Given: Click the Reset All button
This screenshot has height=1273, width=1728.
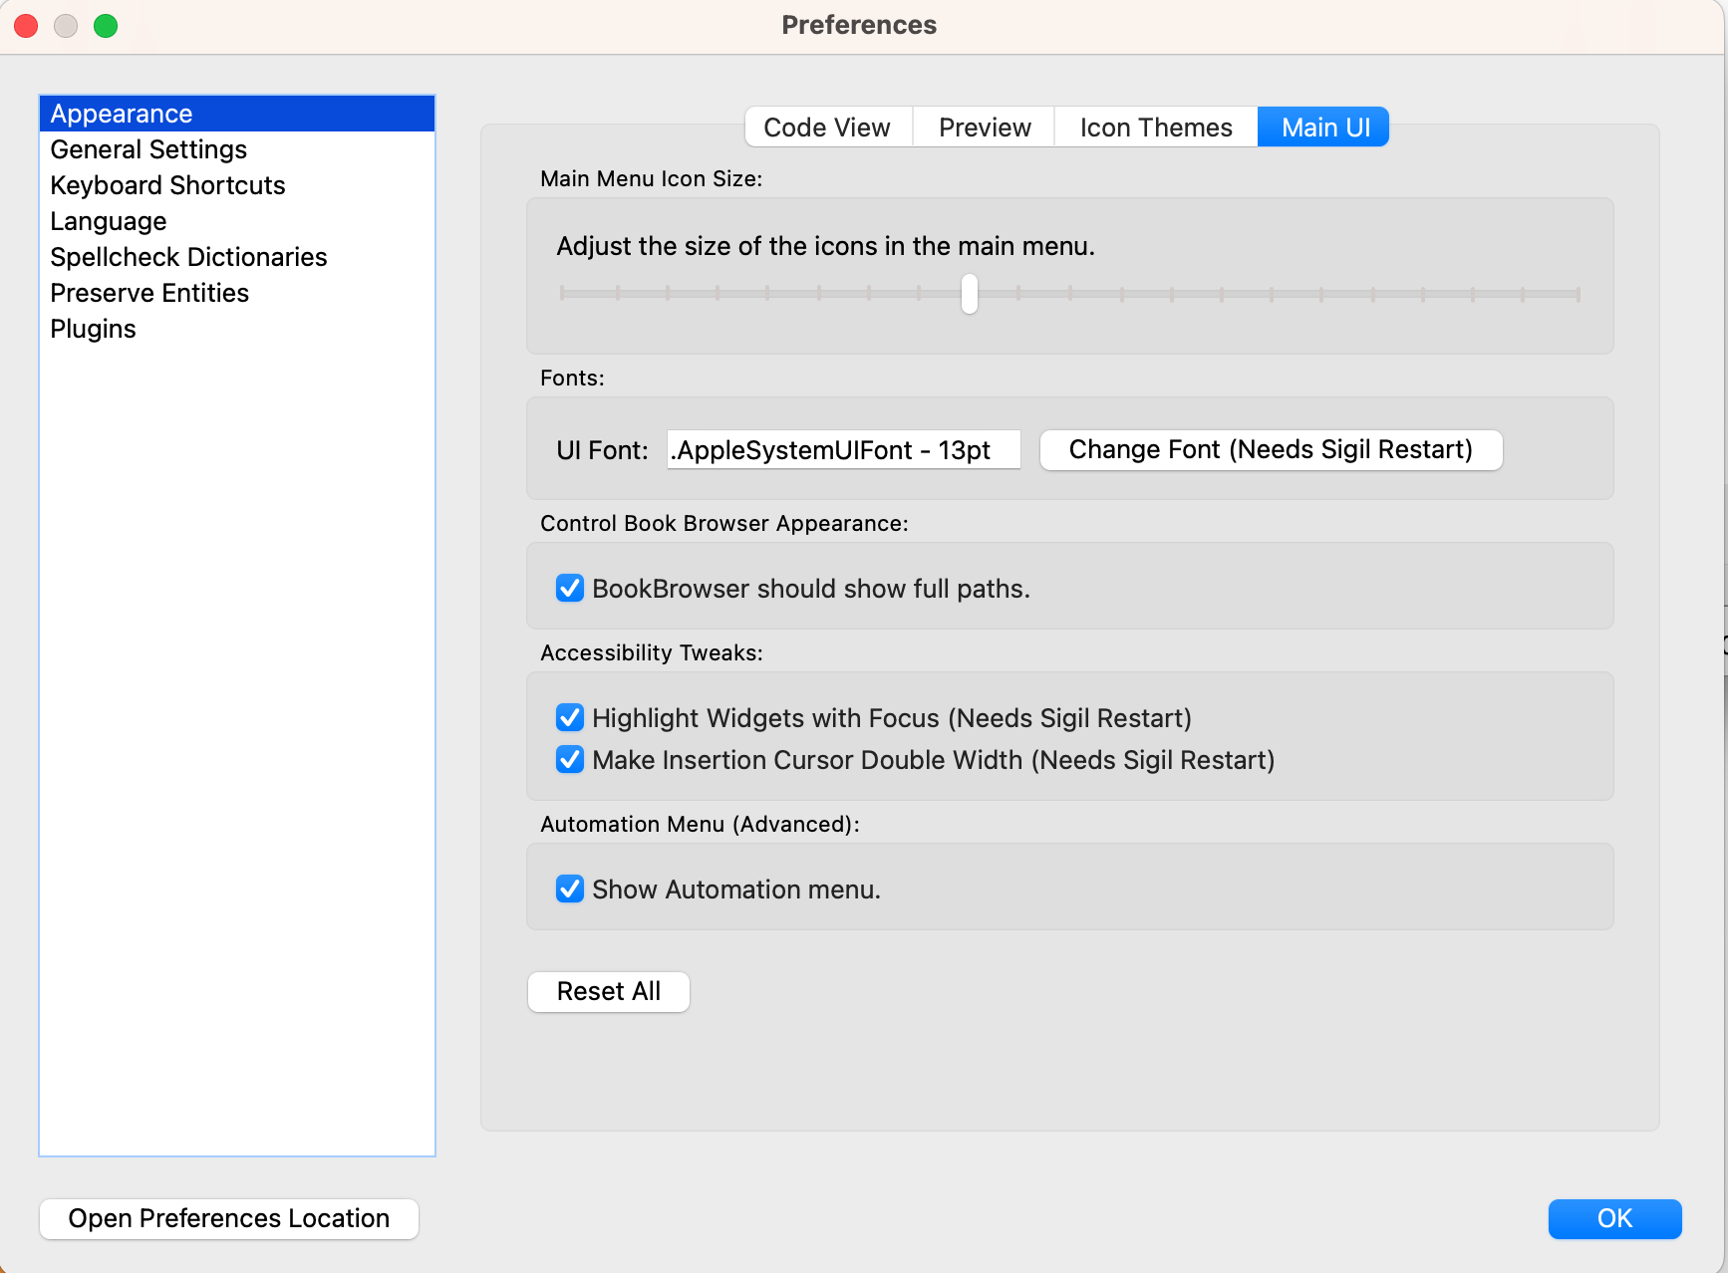Looking at the screenshot, I should 608,992.
